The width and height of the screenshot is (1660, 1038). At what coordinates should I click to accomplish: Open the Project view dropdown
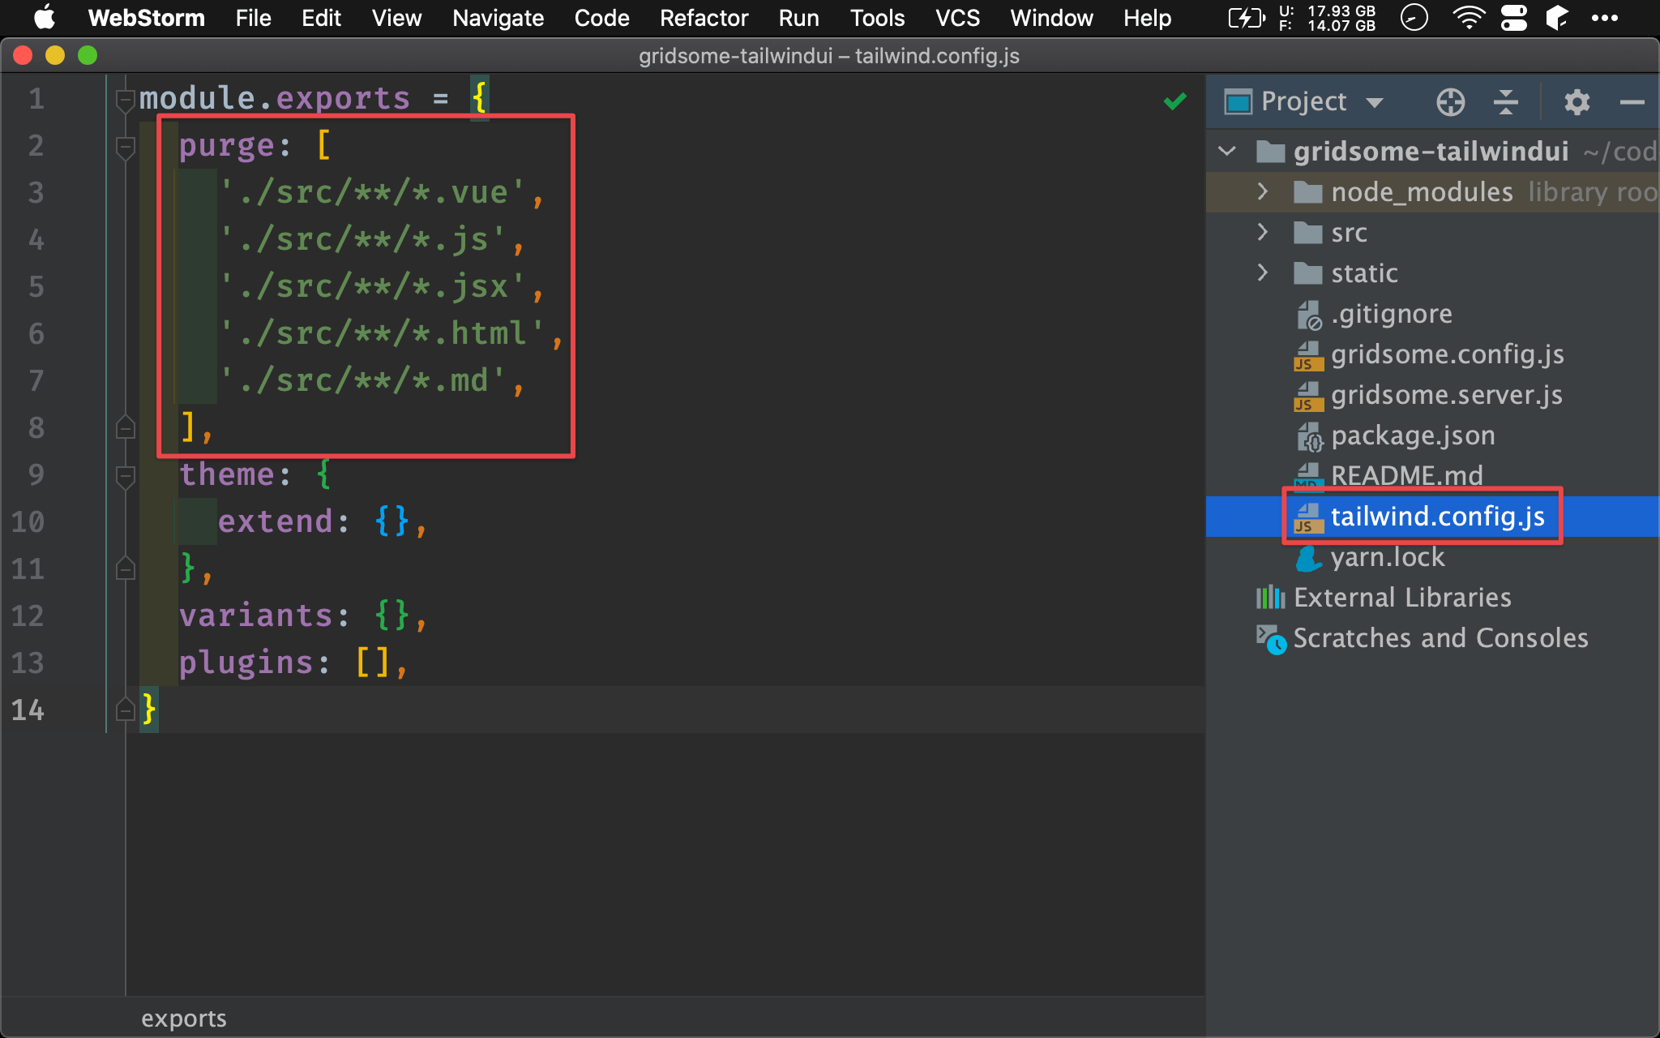click(1374, 103)
